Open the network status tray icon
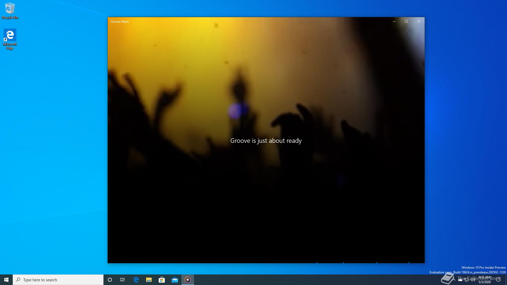 [x=467, y=280]
